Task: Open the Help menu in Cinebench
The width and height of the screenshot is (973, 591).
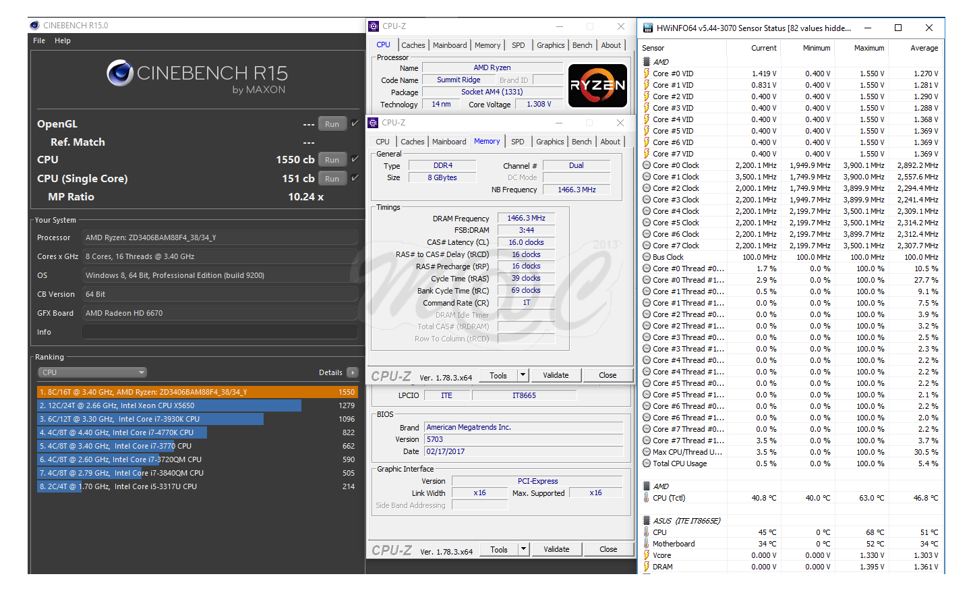Action: pos(63,40)
